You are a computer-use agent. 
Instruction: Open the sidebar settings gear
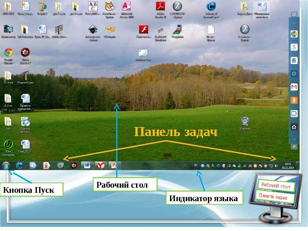[x=294, y=14]
